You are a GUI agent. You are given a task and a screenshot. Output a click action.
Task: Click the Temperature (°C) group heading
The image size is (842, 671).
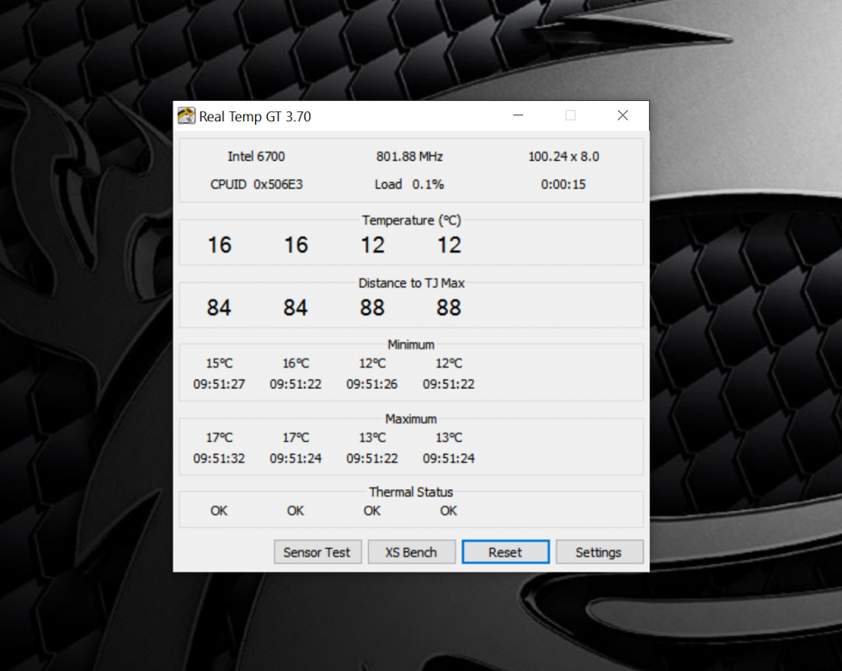[412, 220]
